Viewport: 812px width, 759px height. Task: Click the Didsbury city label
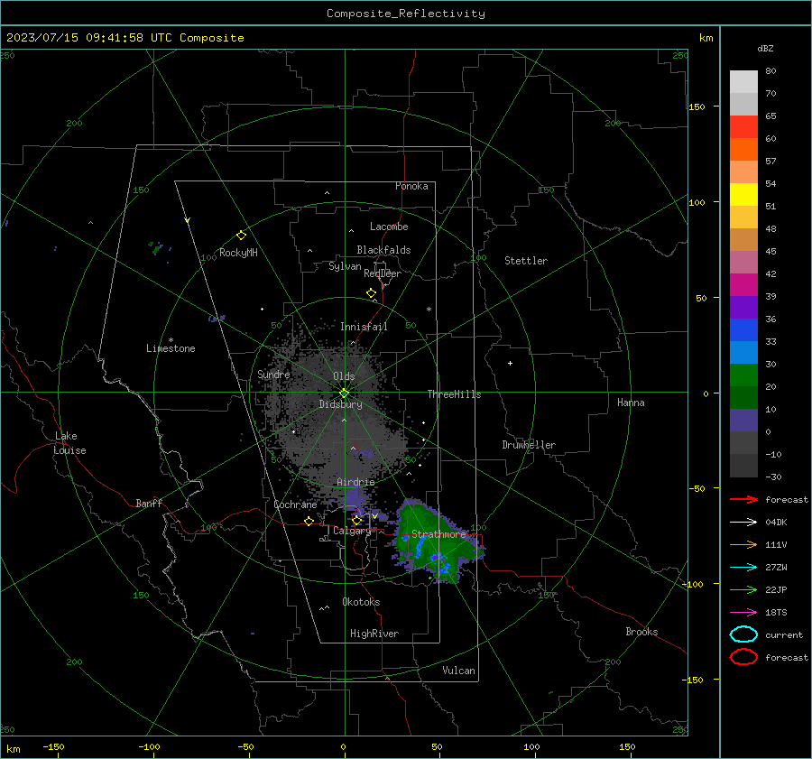(x=340, y=404)
